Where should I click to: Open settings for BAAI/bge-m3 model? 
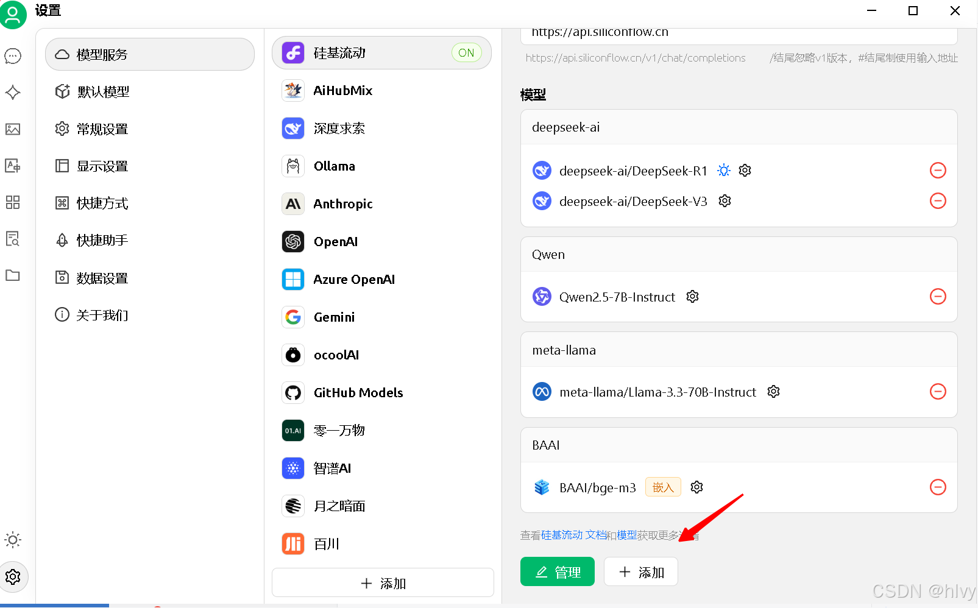pos(696,487)
